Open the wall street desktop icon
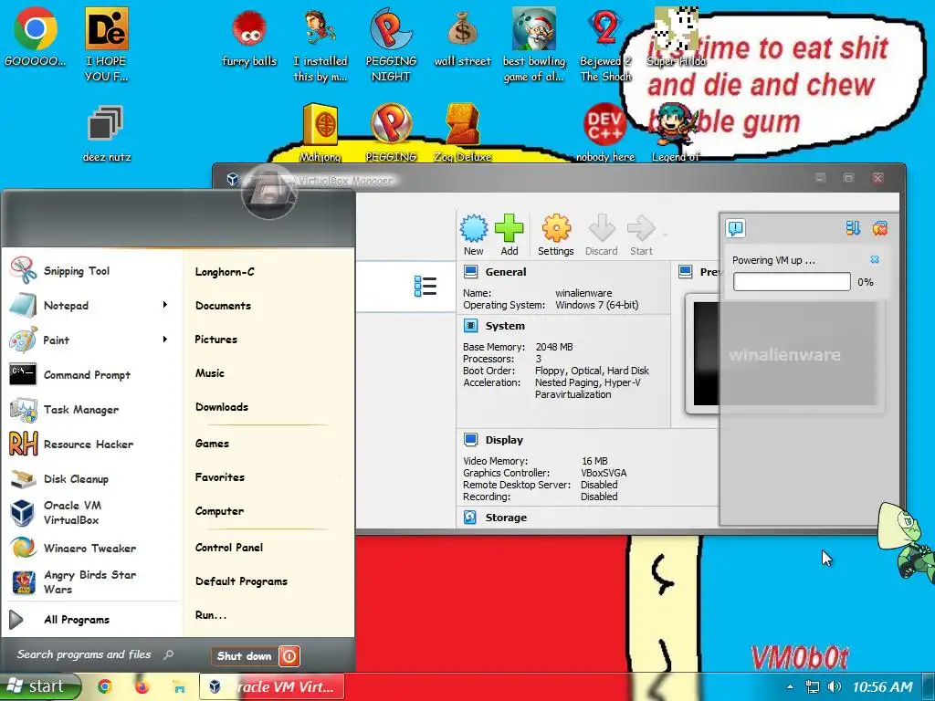The height and width of the screenshot is (701, 935). [463, 38]
